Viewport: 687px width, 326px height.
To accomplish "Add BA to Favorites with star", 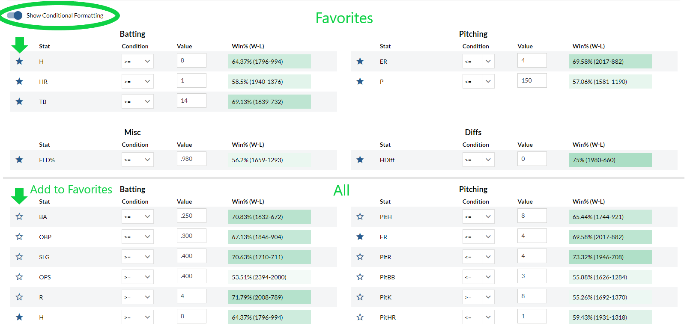I will click(x=19, y=216).
